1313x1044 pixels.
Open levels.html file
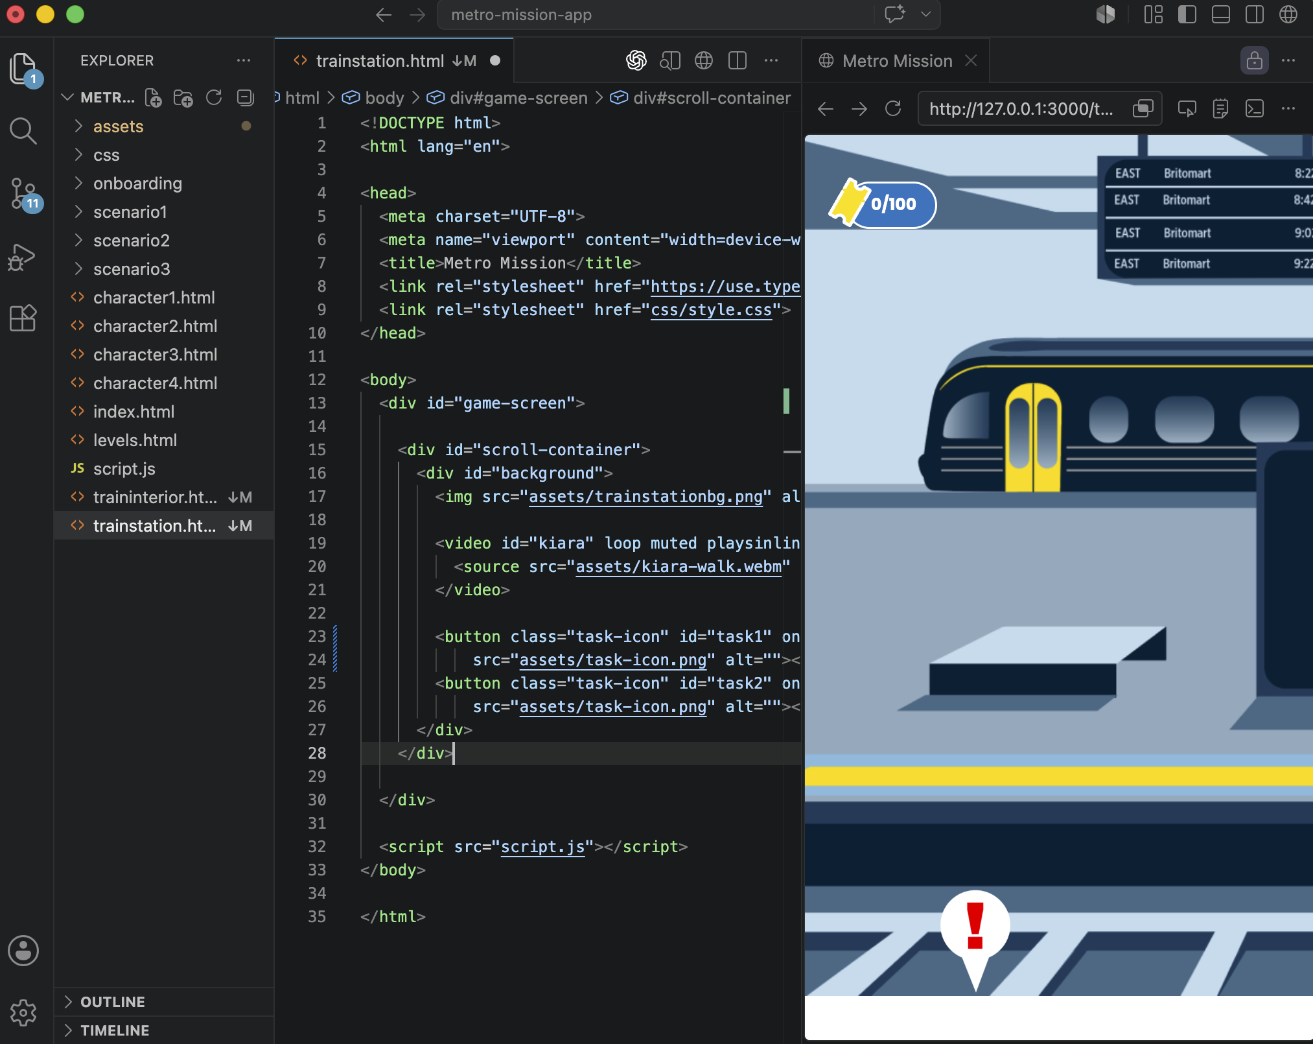coord(163,440)
